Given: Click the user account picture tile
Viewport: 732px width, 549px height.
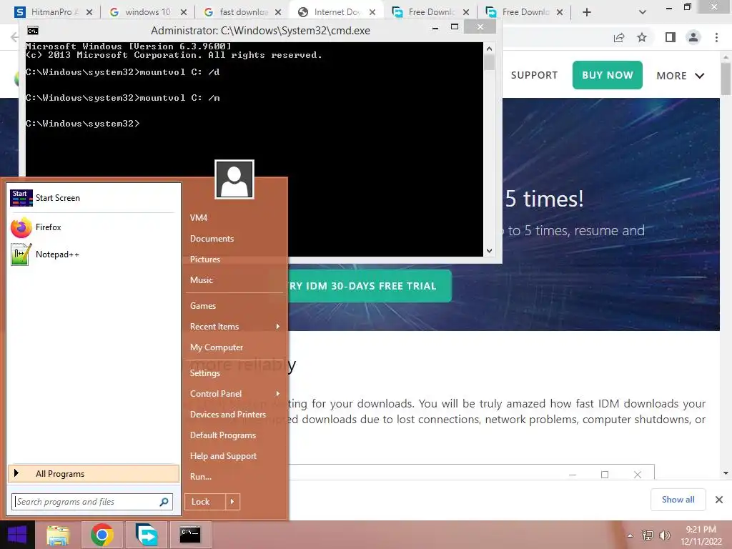Looking at the screenshot, I should click(x=234, y=179).
